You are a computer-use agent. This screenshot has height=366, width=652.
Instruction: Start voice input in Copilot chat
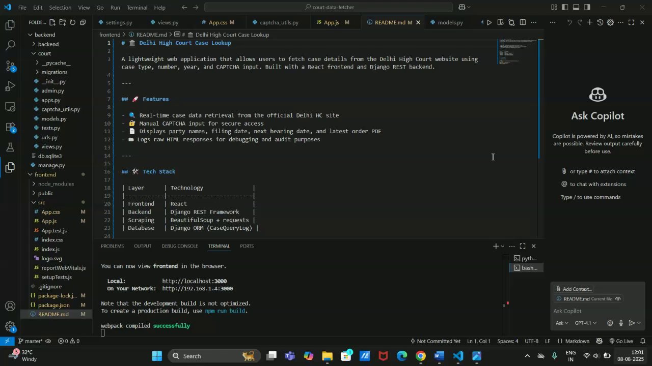621,323
